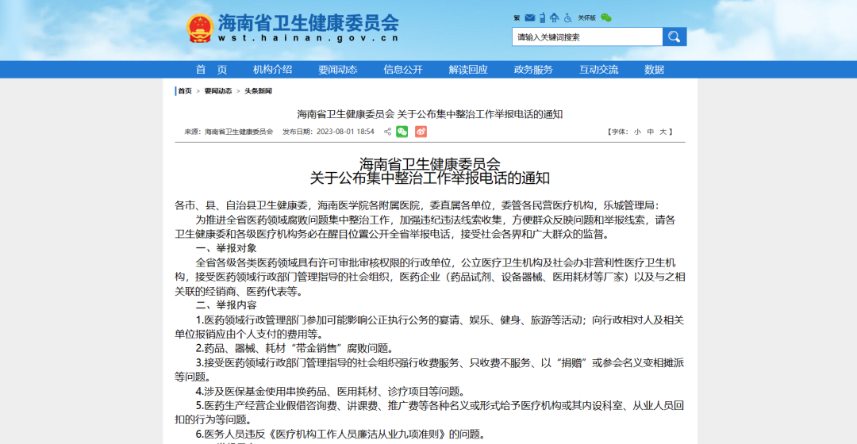This screenshot has width=857, height=444.
Task: Set font size to 小
Action: [637, 132]
